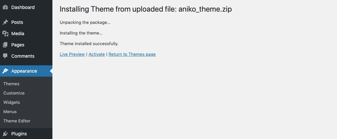Click the Comments speech bubble icon
This screenshot has height=139, width=337.
point(5,56)
